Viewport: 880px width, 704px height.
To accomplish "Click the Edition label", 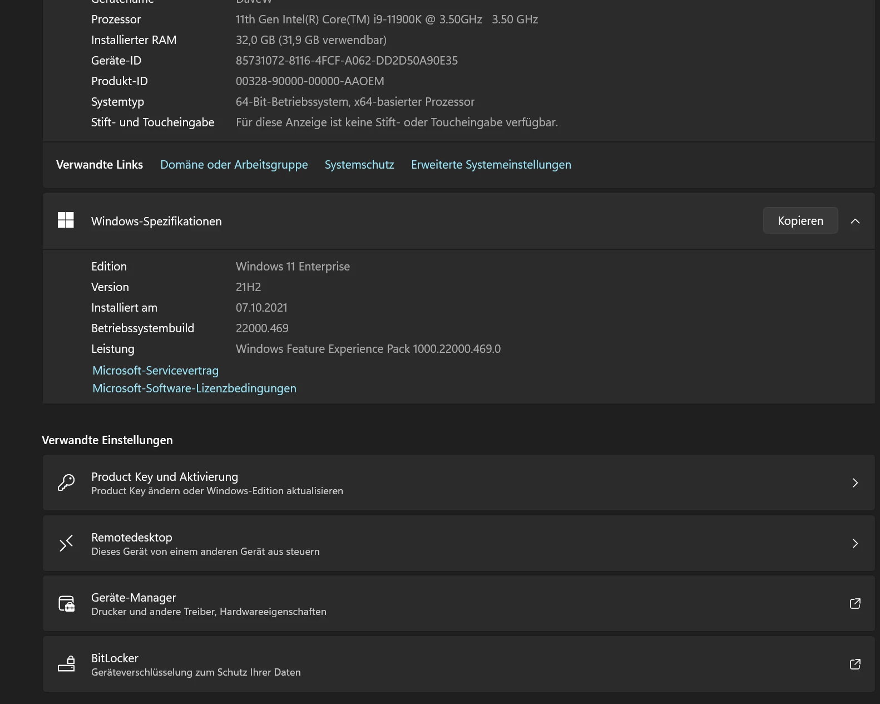I will click(x=109, y=267).
